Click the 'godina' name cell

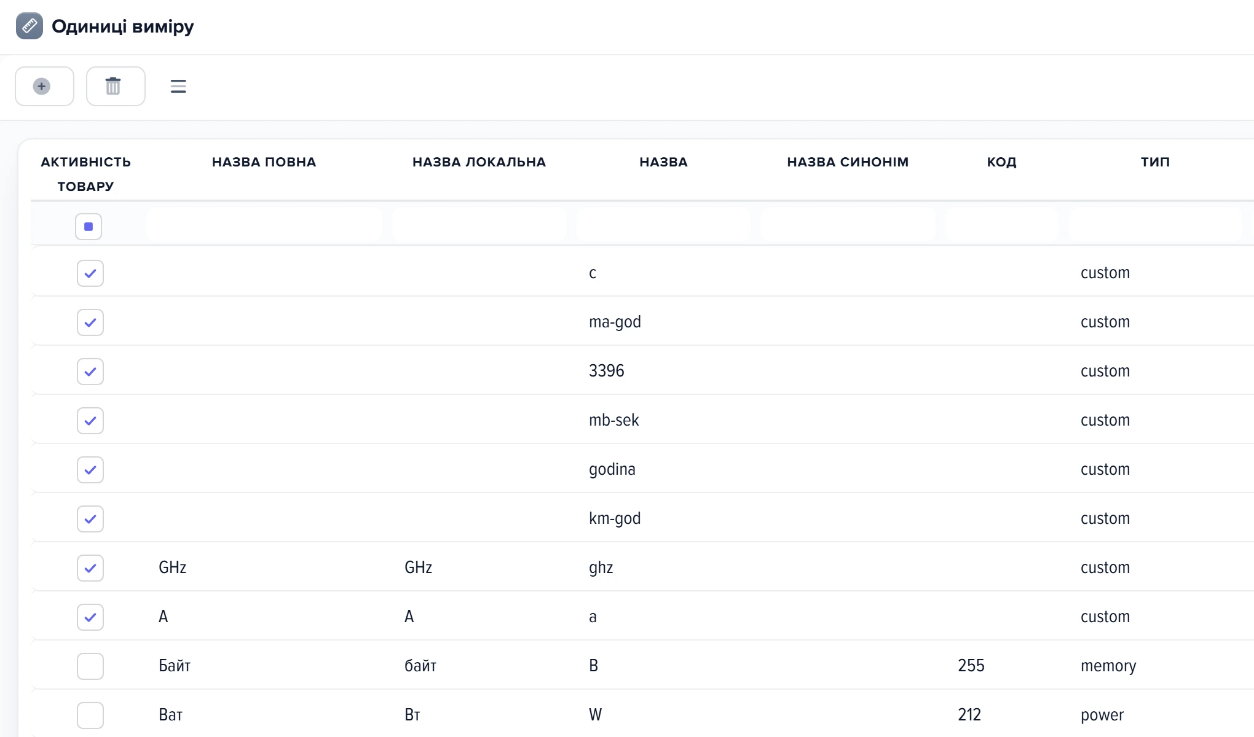coord(612,470)
